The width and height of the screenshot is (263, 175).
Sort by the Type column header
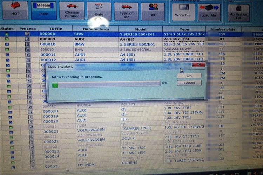click(184, 29)
